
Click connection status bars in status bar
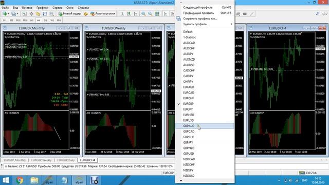pyautogui.click(x=302, y=173)
